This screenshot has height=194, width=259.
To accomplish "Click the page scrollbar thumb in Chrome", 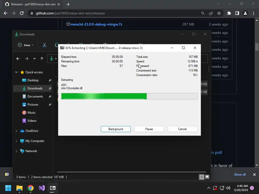I will (x=257, y=47).
